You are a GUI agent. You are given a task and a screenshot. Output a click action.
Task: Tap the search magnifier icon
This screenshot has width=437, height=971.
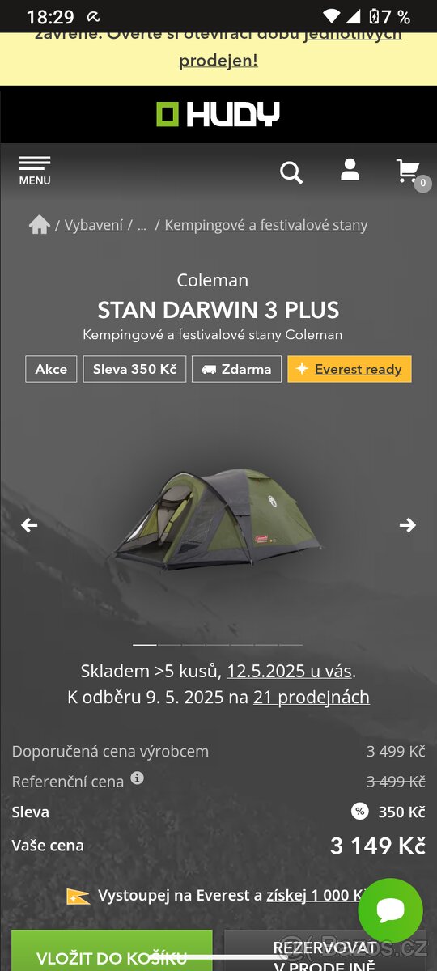(291, 172)
